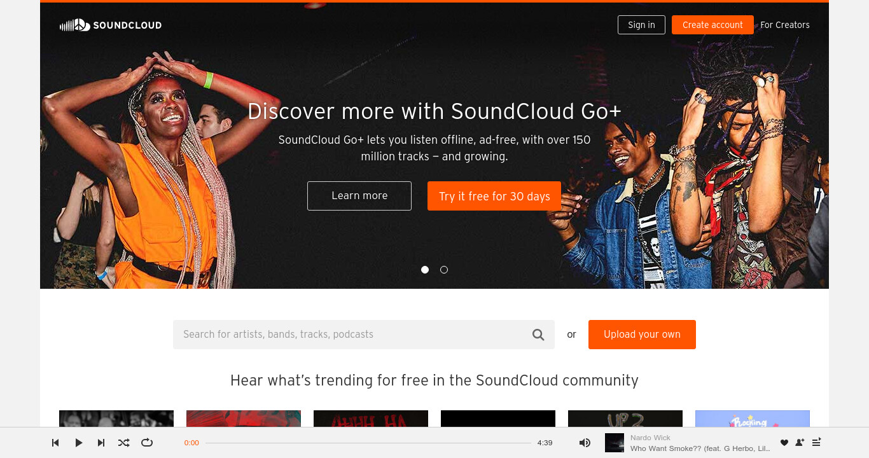Viewport: 869px width, 458px height.
Task: Toggle shuffle mode in player
Action: (123, 443)
